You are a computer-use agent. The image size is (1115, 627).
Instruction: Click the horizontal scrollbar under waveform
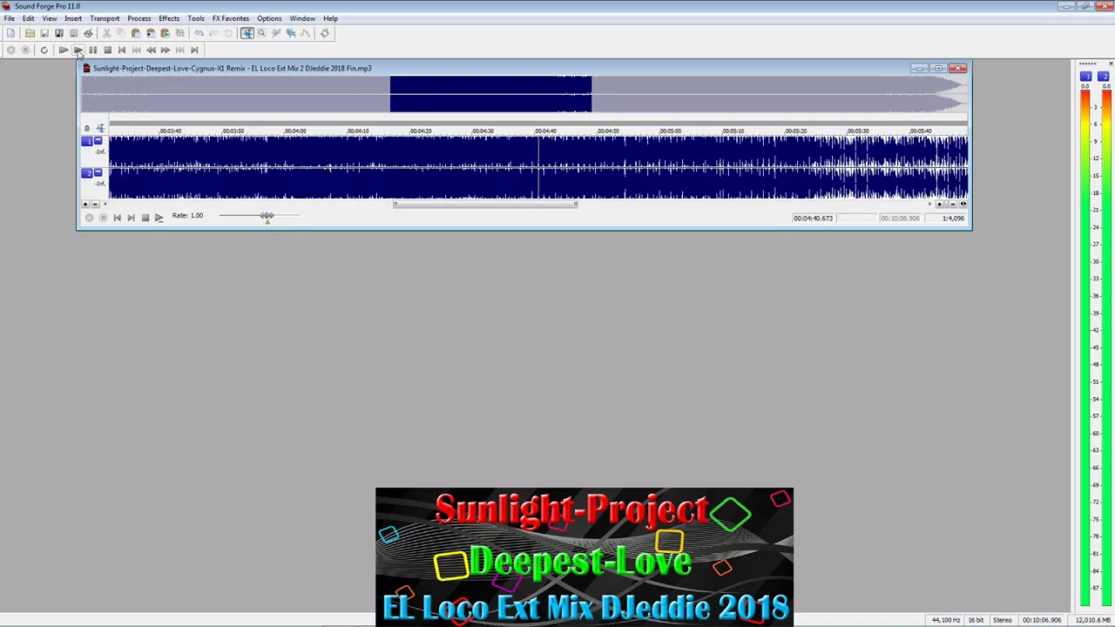click(x=485, y=205)
